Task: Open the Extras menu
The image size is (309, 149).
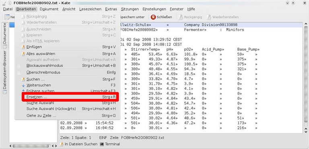Action: [111, 9]
